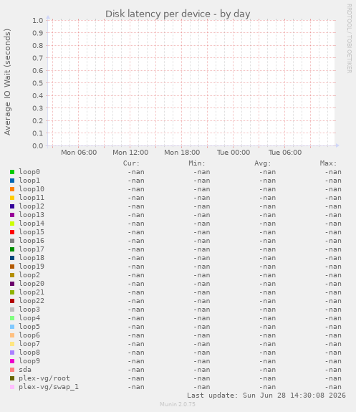Screen dimensions: 356x412
Task: Select the loop22 legend label
Action: pos(32,301)
